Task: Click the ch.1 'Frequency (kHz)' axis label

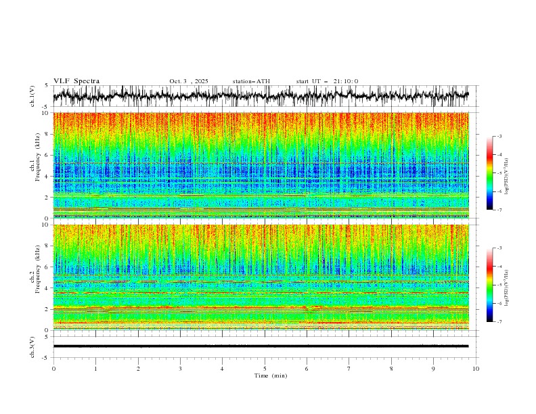Action: [37, 156]
